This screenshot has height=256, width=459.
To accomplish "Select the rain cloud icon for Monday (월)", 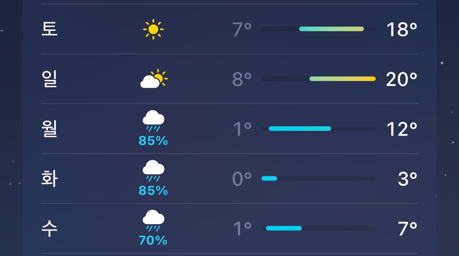I will (x=153, y=121).
